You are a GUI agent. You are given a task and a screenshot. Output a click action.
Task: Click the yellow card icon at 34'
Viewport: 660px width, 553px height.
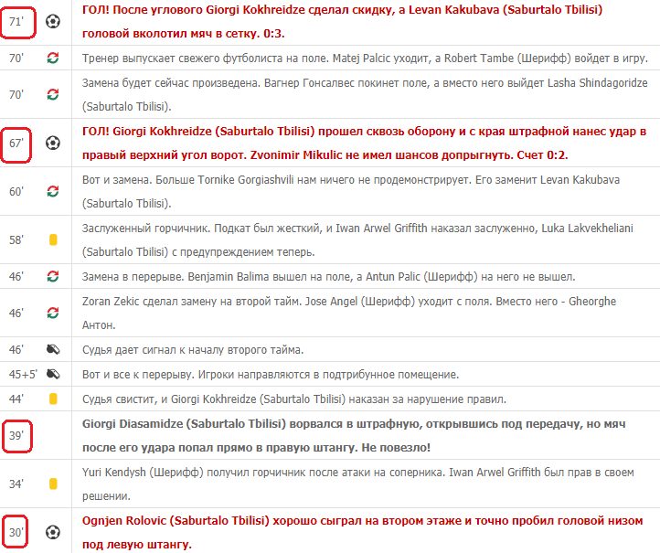coord(53,484)
